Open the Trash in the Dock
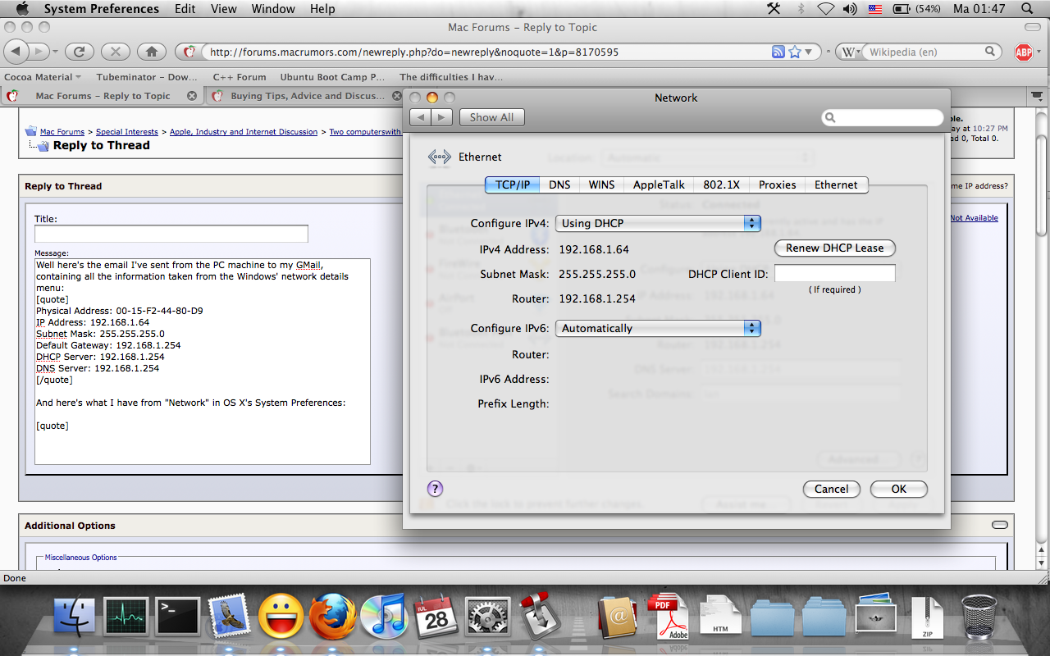The height and width of the screenshot is (656, 1050). [979, 616]
